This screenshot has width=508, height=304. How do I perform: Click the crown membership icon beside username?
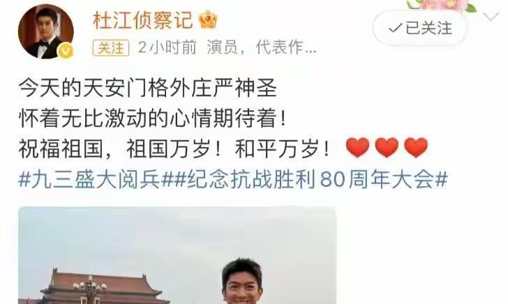(x=207, y=19)
